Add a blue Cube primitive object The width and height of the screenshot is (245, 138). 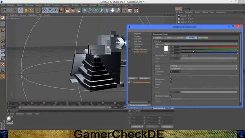click(85, 10)
